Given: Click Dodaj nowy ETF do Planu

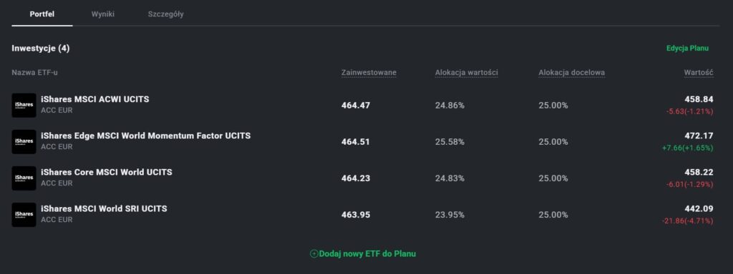Looking at the screenshot, I should (x=363, y=254).
